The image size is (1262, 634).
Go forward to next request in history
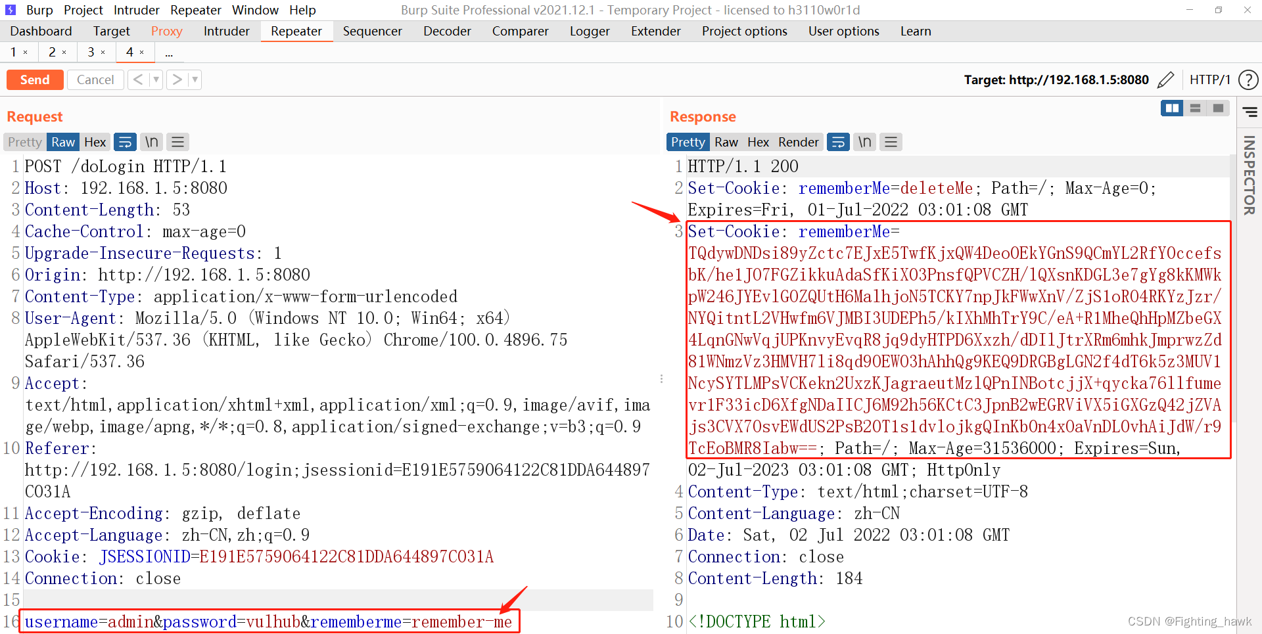point(177,79)
